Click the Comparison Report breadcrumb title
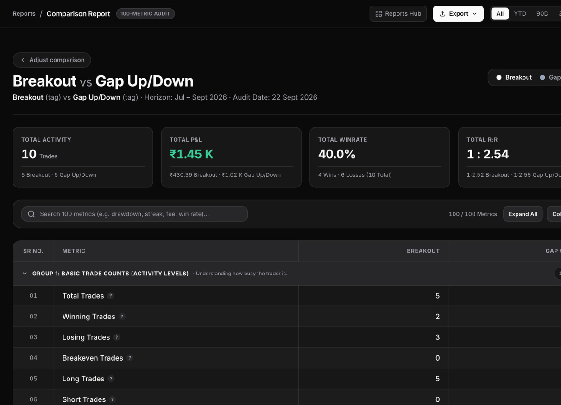Screen dimensions: 561x405 point(78,13)
